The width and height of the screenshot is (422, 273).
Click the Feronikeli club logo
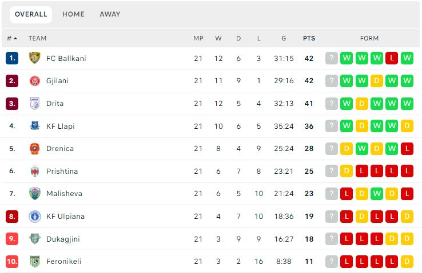[x=35, y=262]
